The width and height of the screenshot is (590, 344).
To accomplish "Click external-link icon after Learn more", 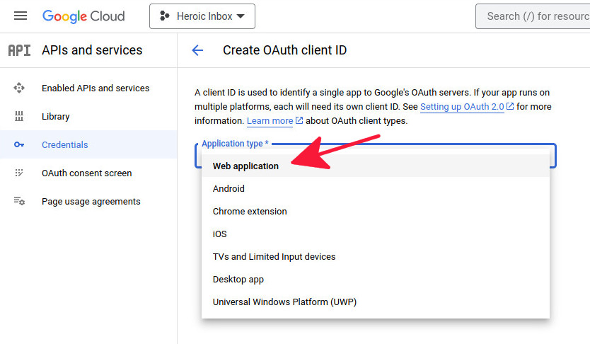I will [x=299, y=120].
